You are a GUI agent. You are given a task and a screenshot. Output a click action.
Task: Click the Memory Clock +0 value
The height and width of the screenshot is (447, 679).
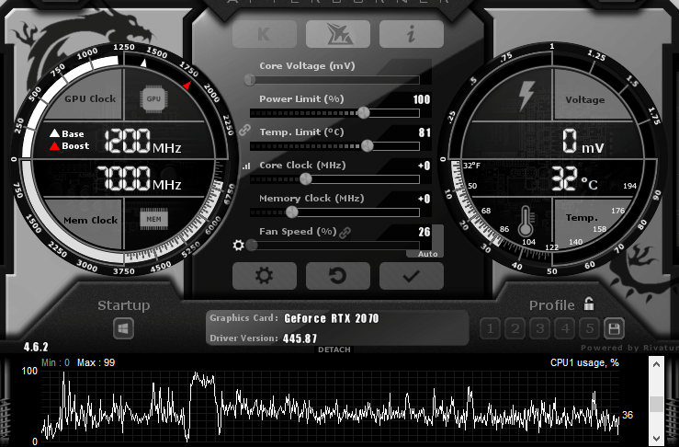pyautogui.click(x=424, y=199)
